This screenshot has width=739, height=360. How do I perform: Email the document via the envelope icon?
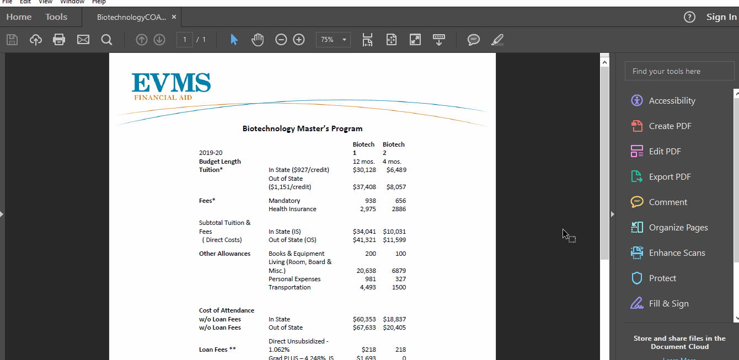pos(83,39)
